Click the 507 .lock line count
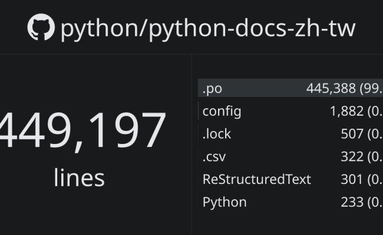 [x=352, y=134]
